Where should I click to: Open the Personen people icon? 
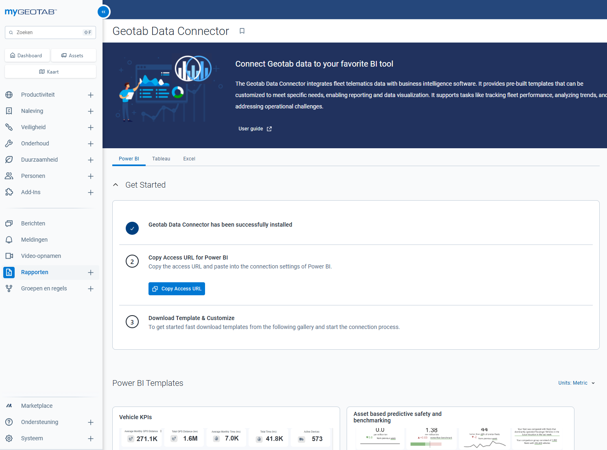point(9,176)
